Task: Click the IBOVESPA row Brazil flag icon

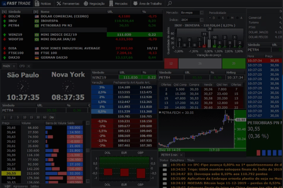Action: (37, 21)
